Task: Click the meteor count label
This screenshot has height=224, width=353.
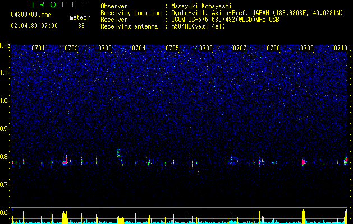Action: pos(80,17)
